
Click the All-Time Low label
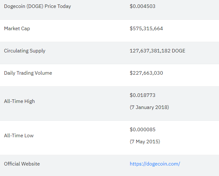click(19, 136)
